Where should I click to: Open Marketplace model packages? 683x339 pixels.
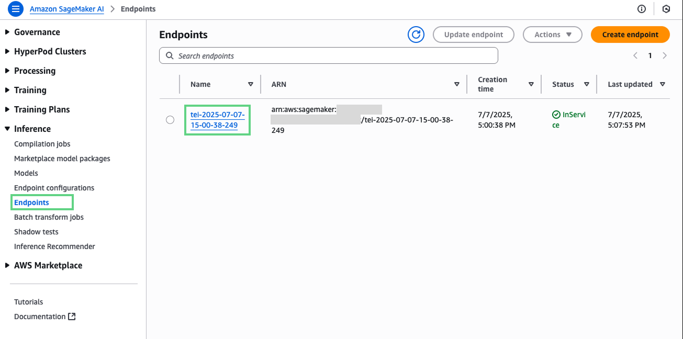[62, 159]
